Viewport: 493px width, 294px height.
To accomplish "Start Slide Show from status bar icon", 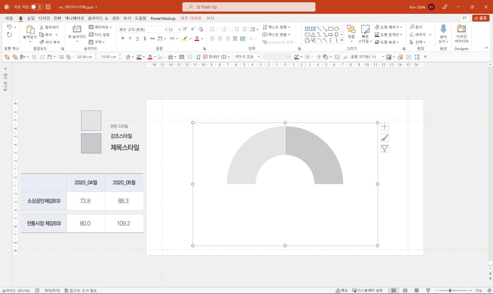I will tap(428, 290).
